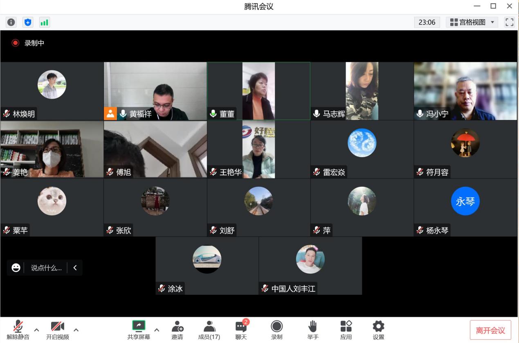The image size is (519, 343).
Task: Click the 离开会议 leave meeting button
Action: pos(490,330)
